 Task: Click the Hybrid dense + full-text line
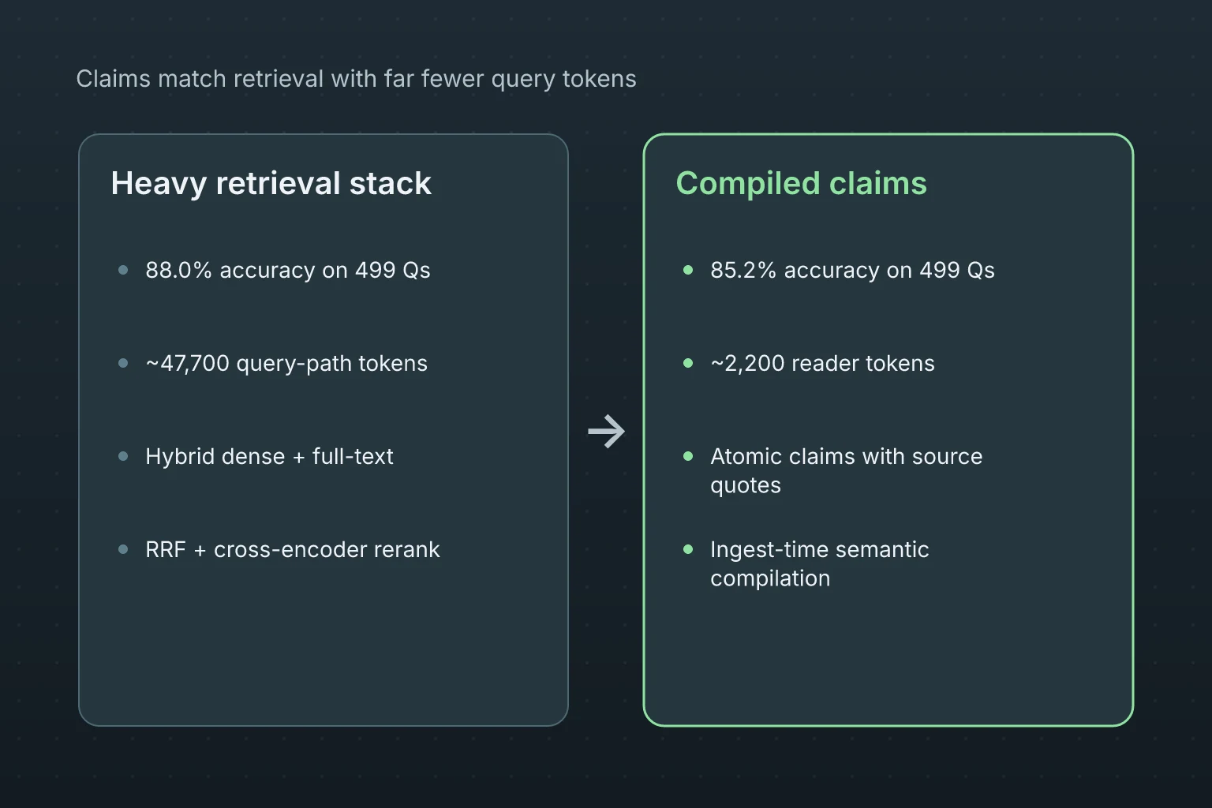[269, 456]
